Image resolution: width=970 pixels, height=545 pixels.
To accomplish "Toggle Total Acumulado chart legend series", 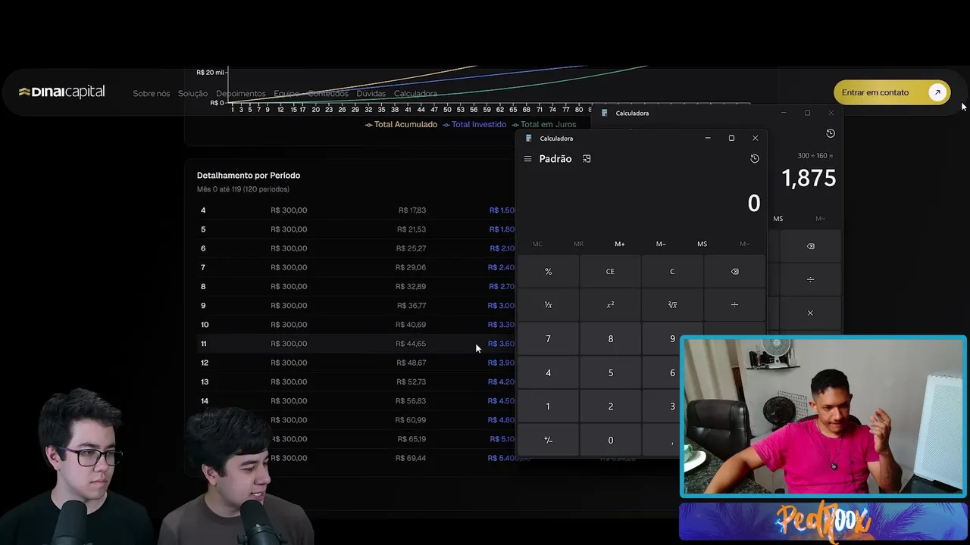I will 401,125.
